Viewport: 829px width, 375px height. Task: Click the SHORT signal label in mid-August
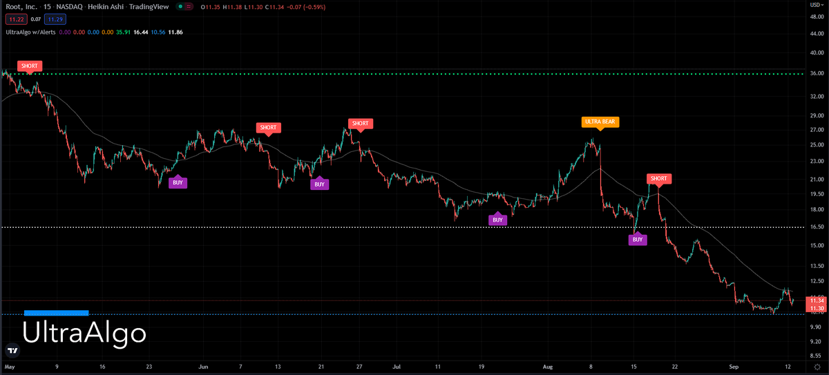(658, 180)
